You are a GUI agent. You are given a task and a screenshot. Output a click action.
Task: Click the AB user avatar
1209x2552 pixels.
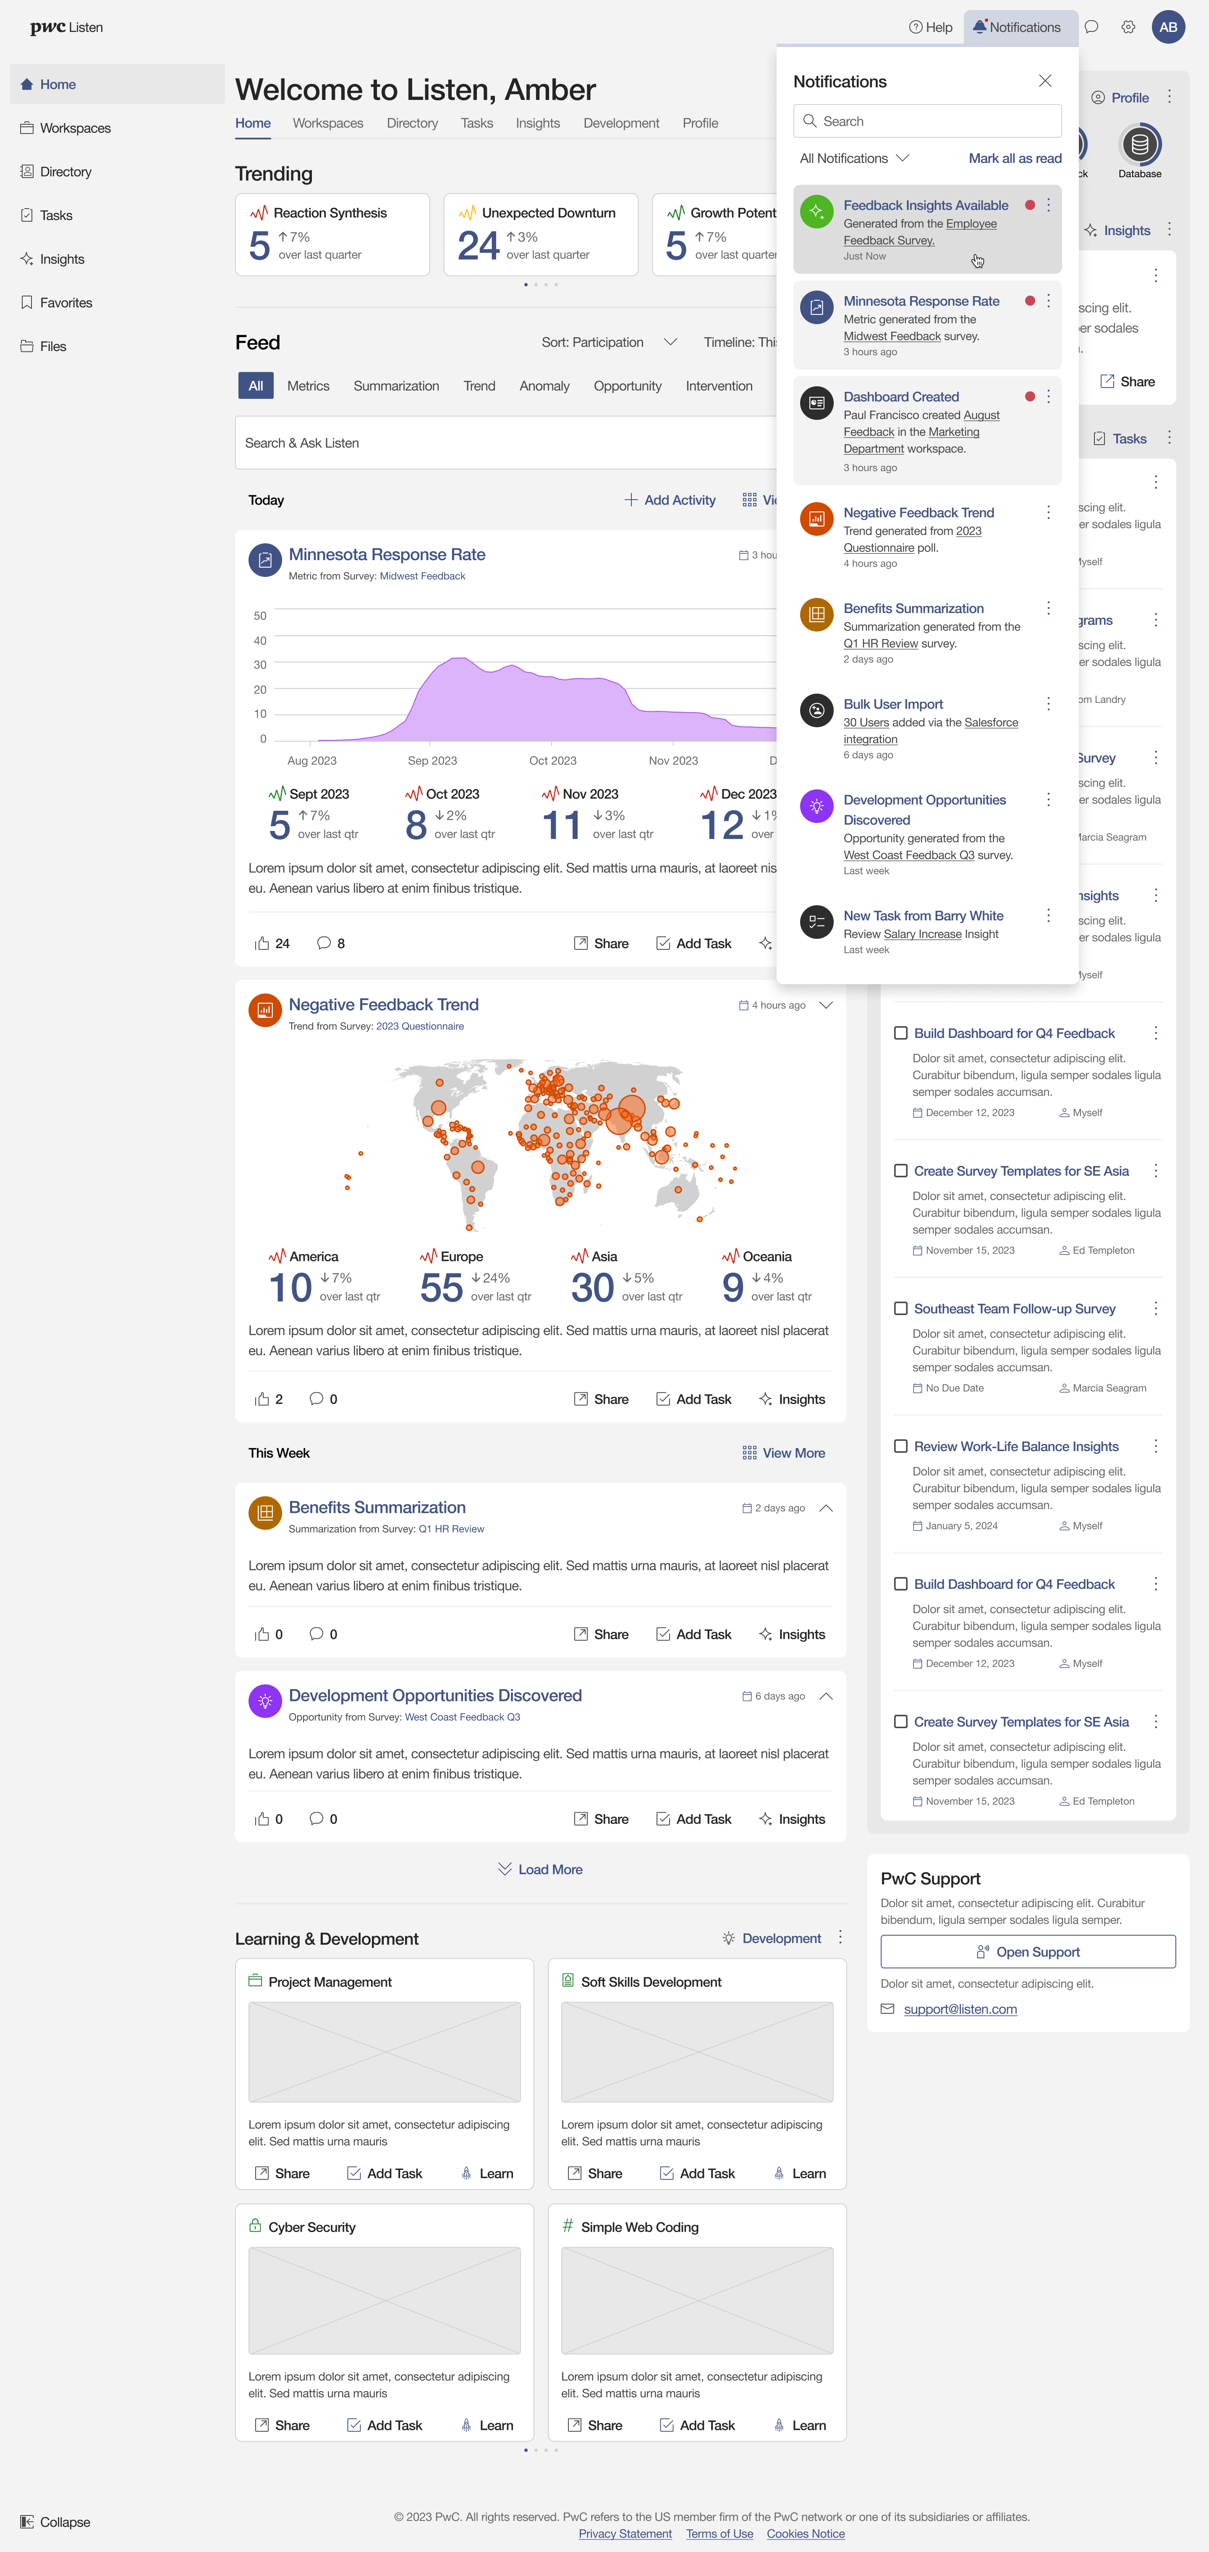point(1168,28)
